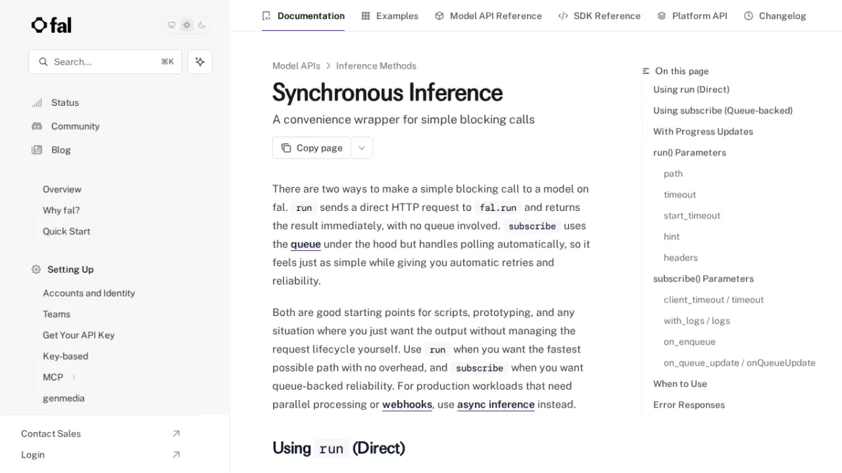The image size is (842, 473).
Task: Switch to dark theme mode
Action: click(x=202, y=25)
